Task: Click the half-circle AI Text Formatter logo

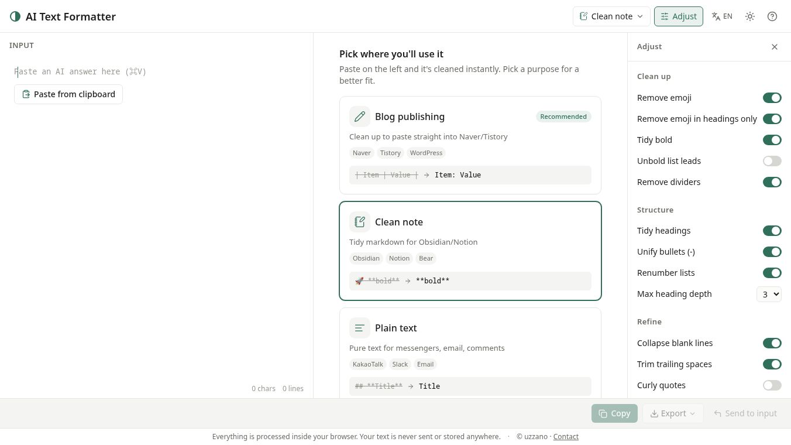Action: click(15, 16)
